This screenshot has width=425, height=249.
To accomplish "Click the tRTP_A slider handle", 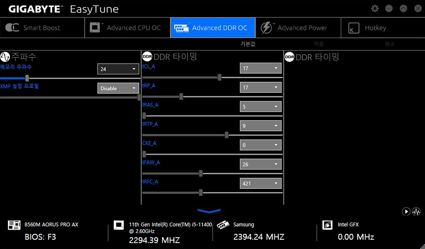I will tap(227, 135).
